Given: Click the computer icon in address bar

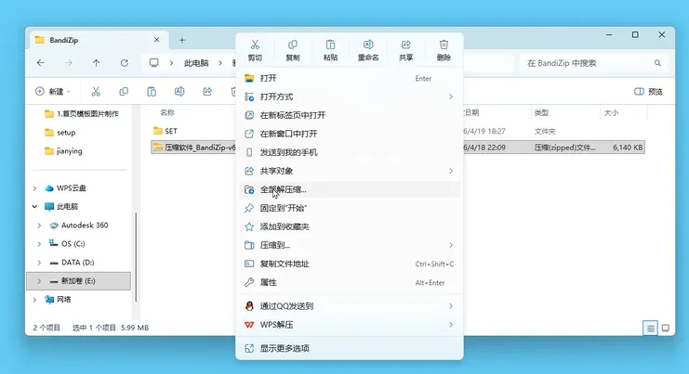Looking at the screenshot, I should coord(153,63).
